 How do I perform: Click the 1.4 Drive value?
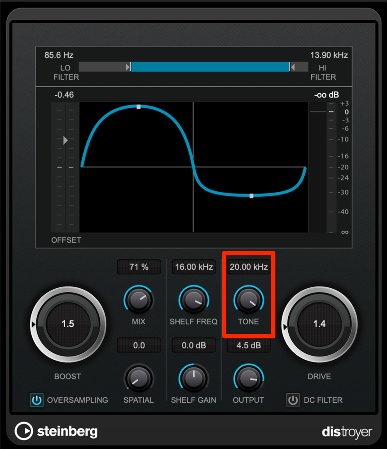320,324
